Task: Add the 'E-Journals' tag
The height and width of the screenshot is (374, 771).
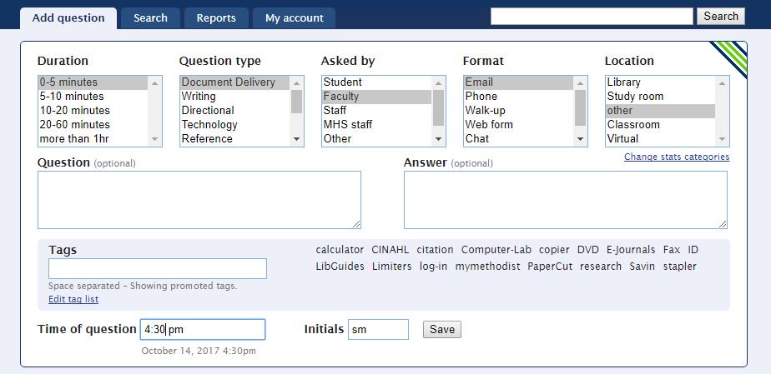Action: point(631,250)
